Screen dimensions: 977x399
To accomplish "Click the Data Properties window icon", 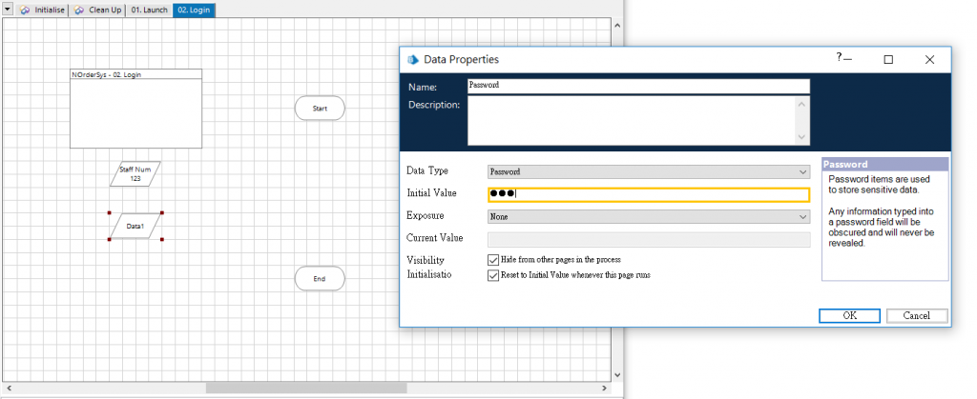I will (x=412, y=60).
